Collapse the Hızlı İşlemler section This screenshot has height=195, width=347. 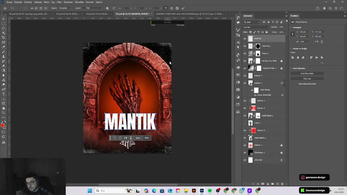pos(291,68)
